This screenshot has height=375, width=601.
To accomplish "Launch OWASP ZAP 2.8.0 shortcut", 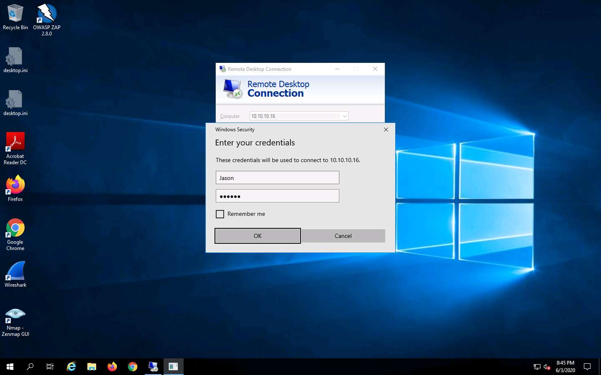I will 47,20.
